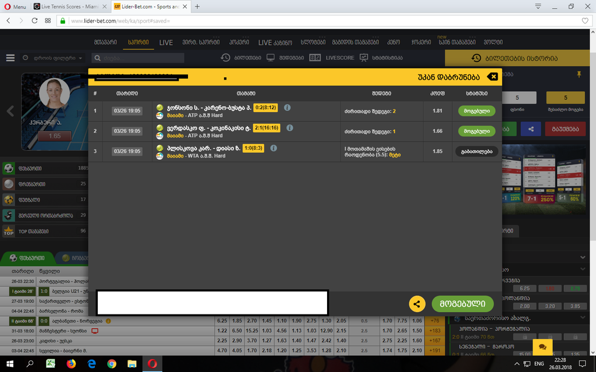Select ფუტზალი in the sports sidebar
Screen dimensions: 596x372
click(45, 200)
